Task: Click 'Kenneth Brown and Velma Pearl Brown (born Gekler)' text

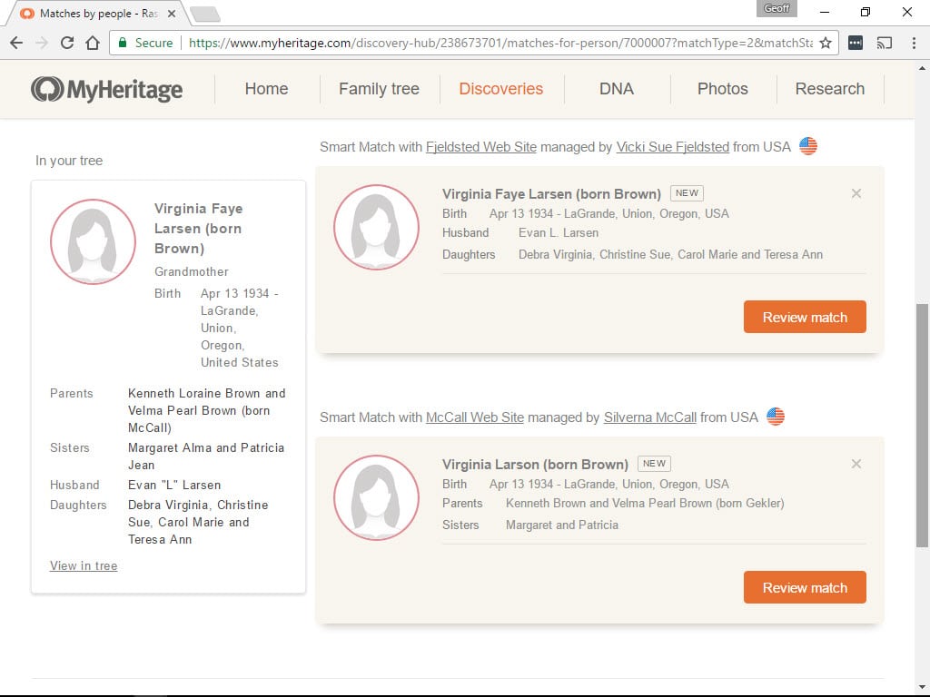Action: coord(645,503)
